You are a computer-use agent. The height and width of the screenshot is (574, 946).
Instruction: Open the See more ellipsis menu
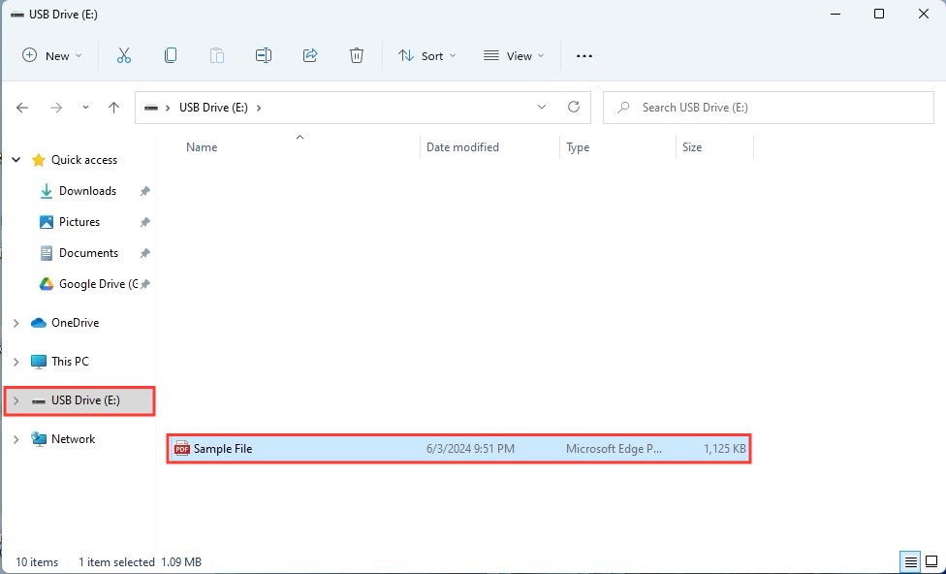click(584, 55)
